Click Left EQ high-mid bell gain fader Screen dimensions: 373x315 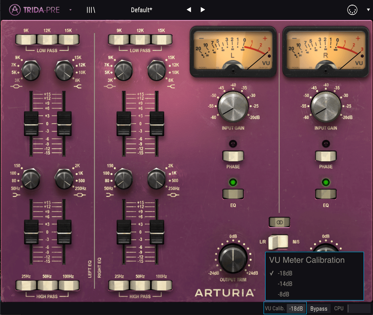coord(31,123)
